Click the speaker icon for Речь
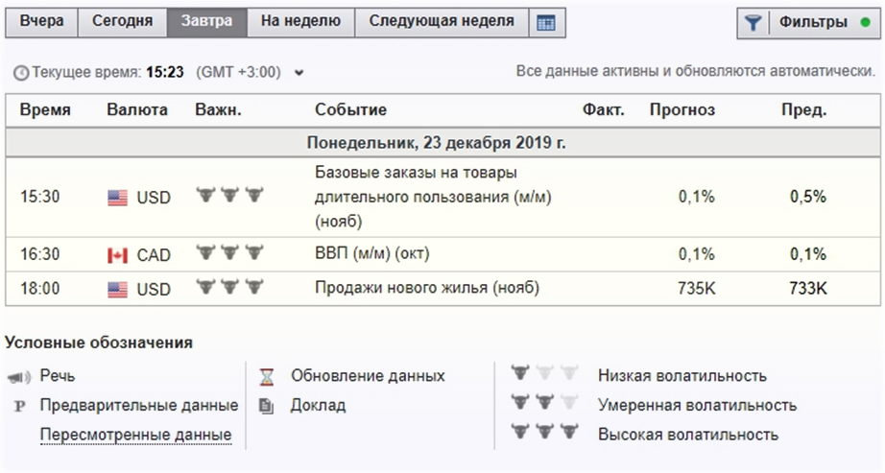 tap(20, 377)
